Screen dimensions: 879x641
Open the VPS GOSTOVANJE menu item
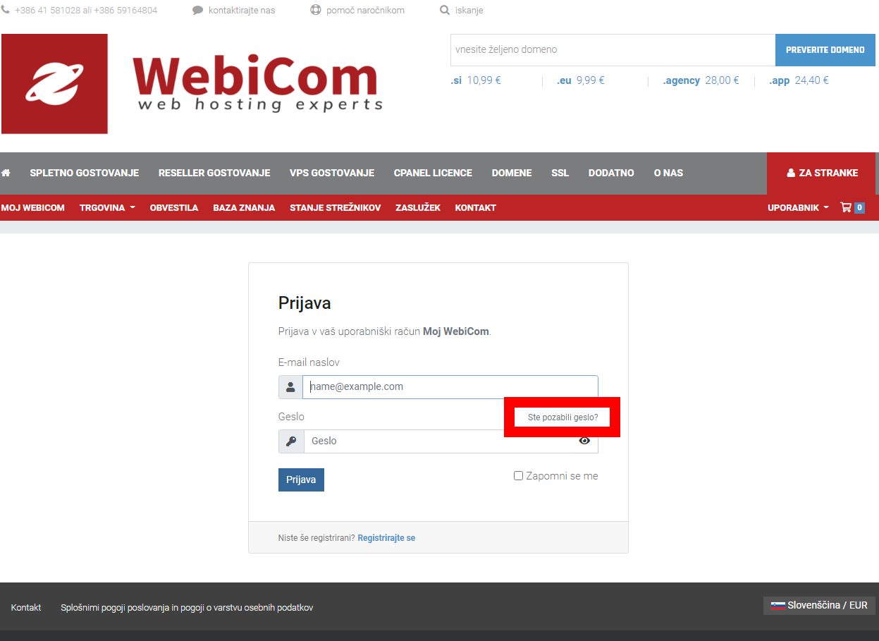tap(332, 173)
